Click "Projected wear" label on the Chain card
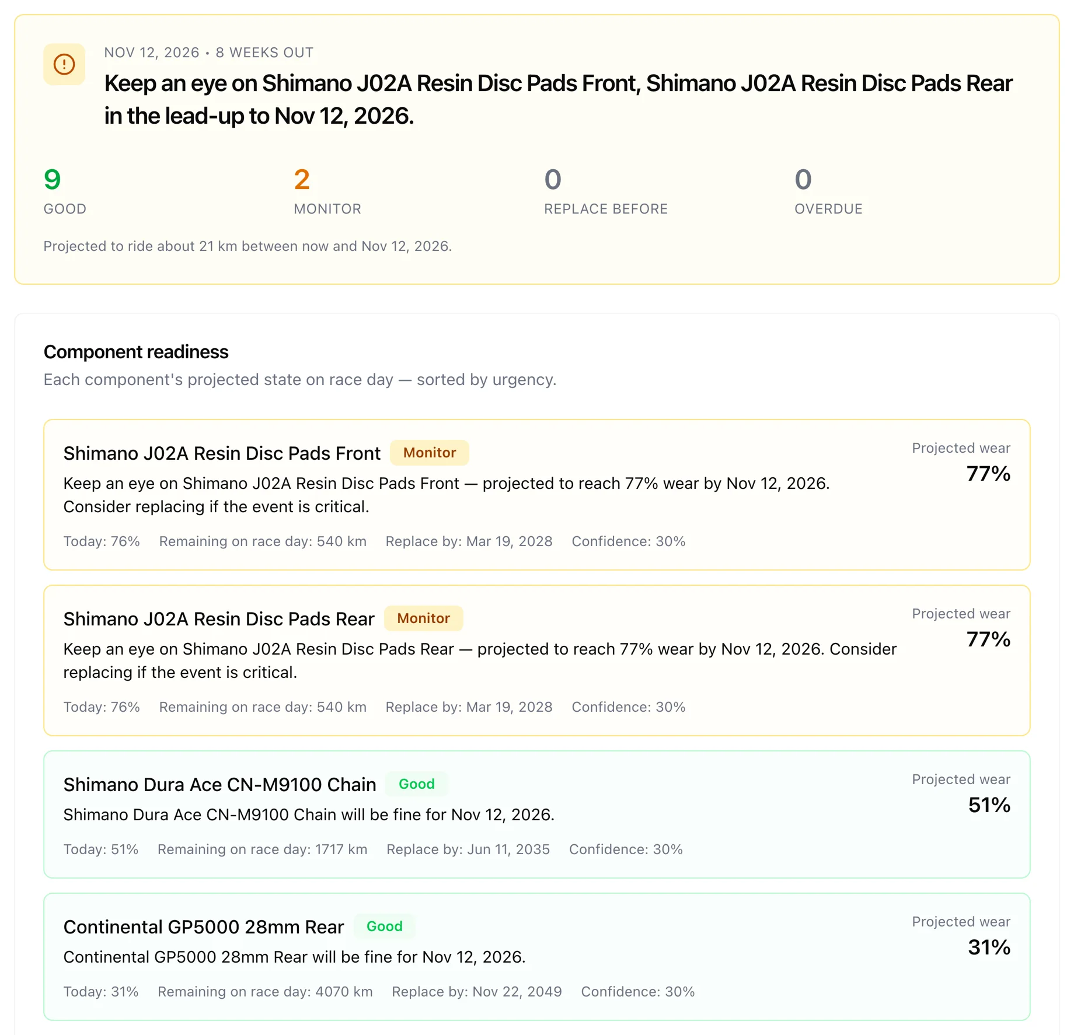This screenshot has width=1074, height=1035. [x=961, y=779]
